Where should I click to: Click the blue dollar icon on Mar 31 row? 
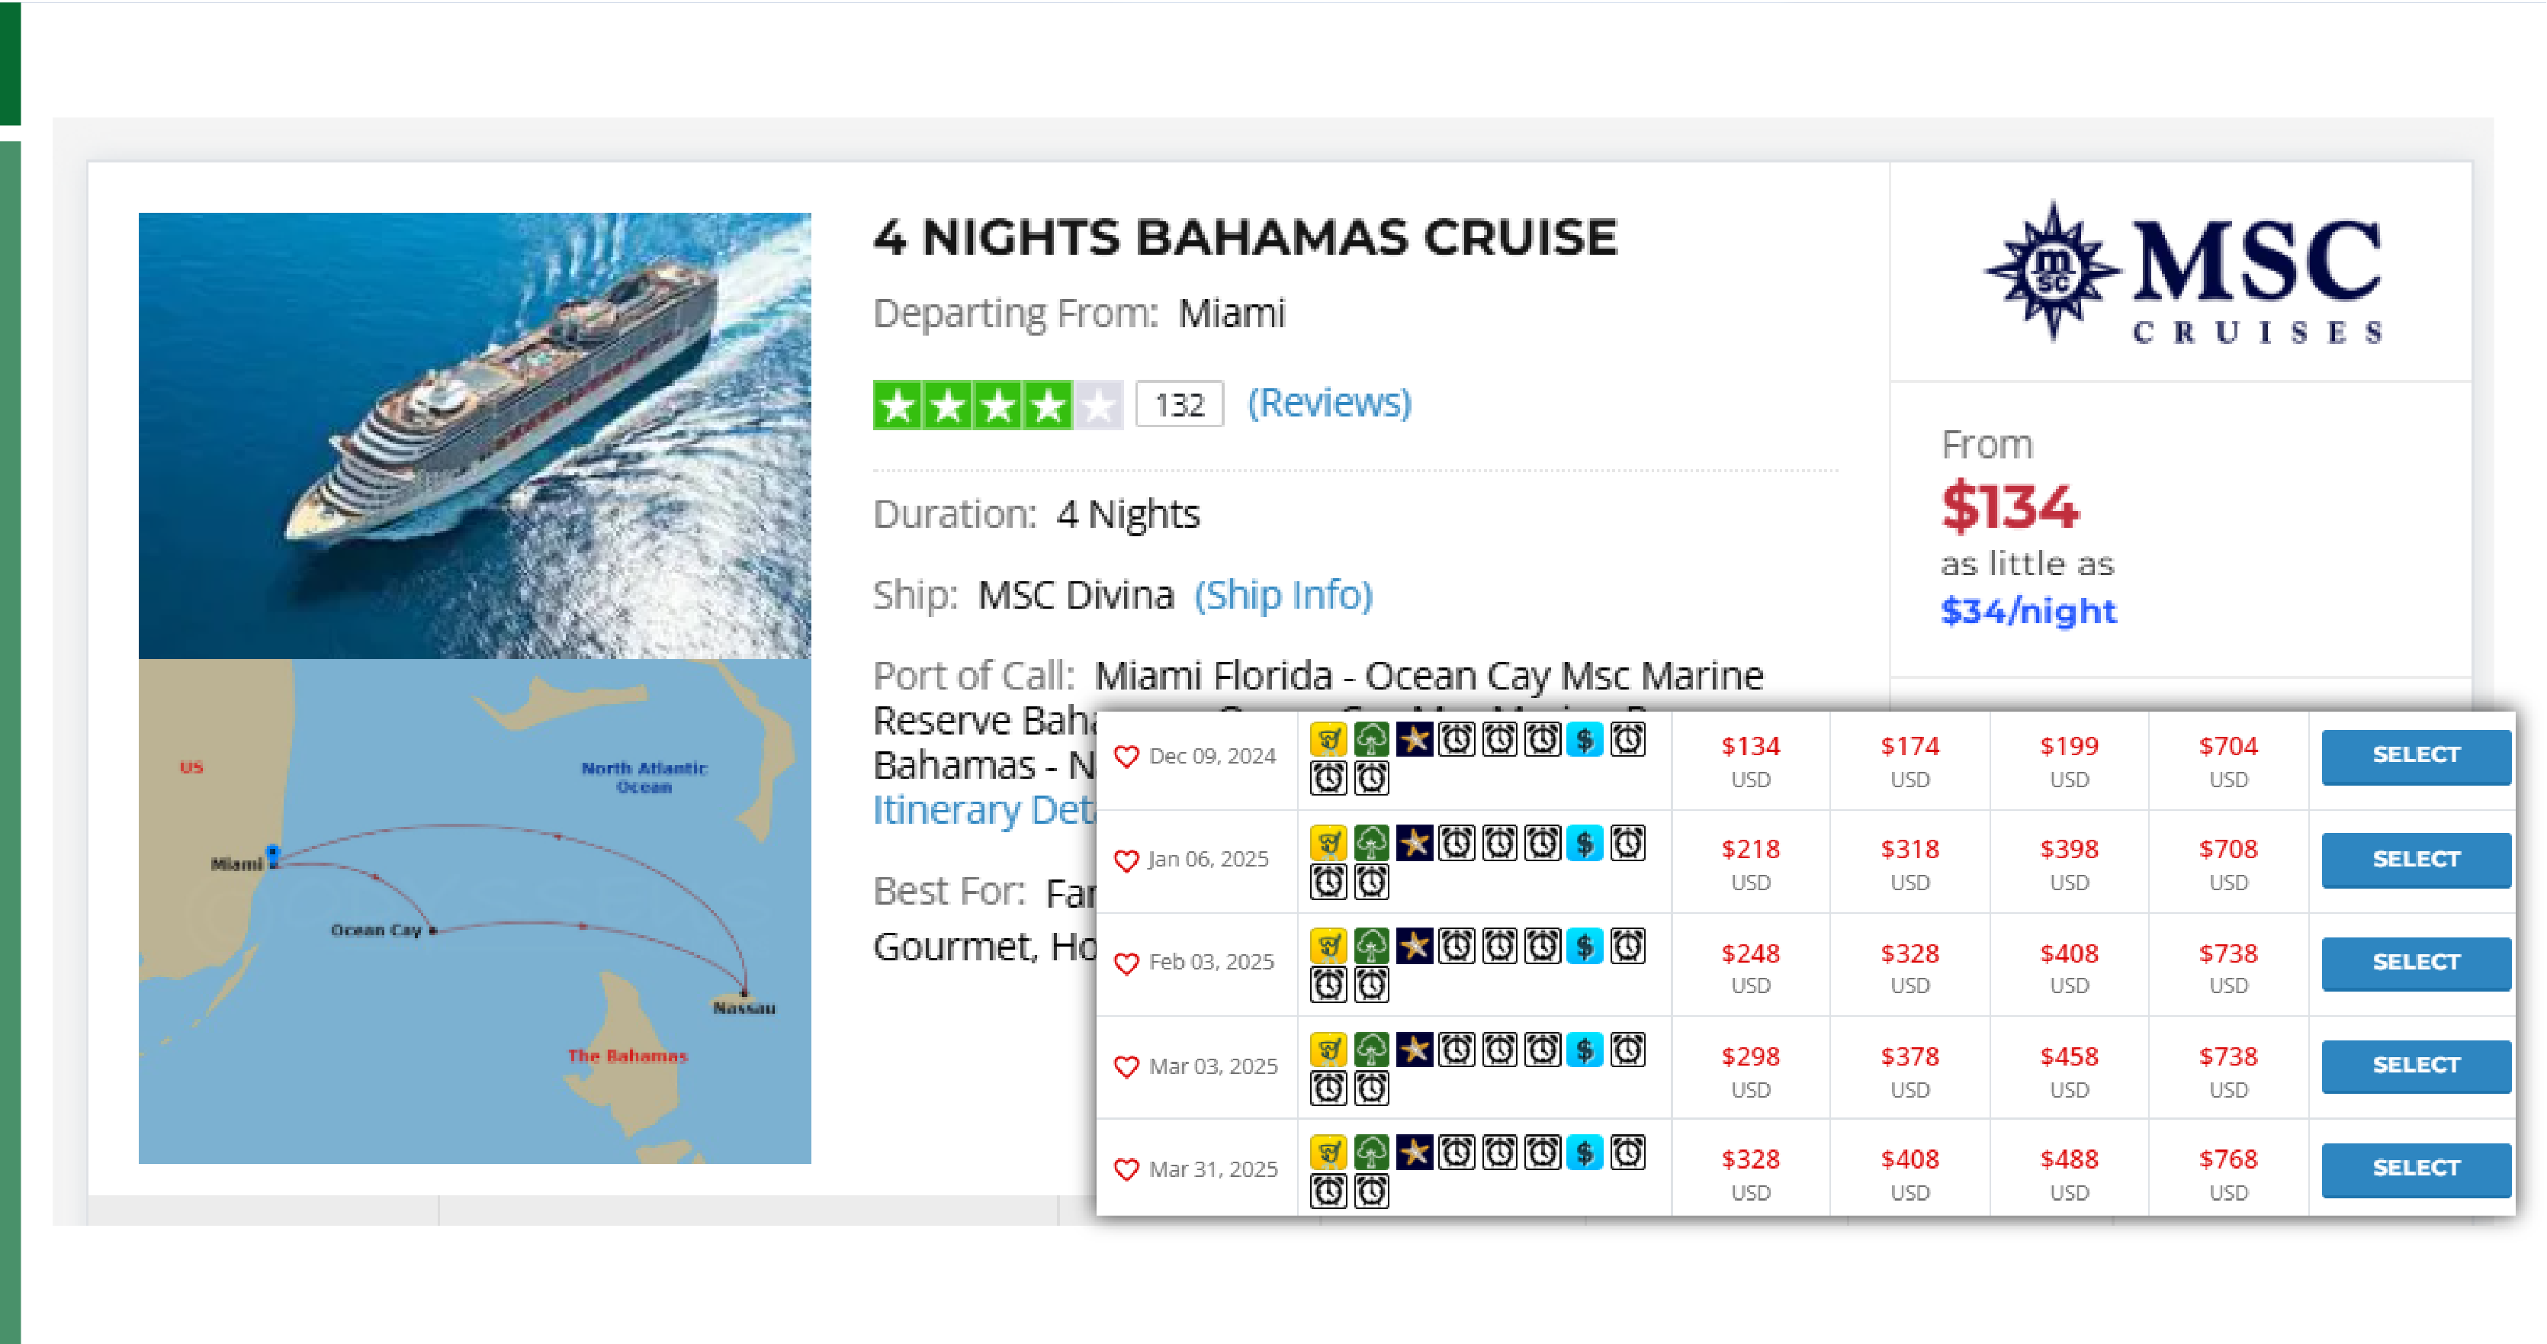1586,1153
